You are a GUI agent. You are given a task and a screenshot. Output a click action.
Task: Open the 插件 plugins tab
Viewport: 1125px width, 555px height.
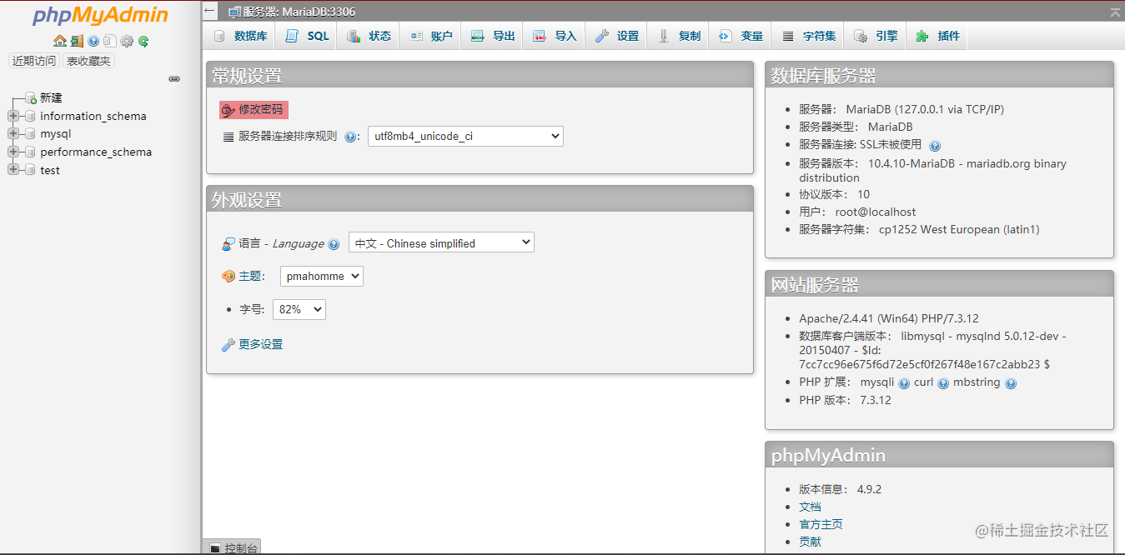937,36
